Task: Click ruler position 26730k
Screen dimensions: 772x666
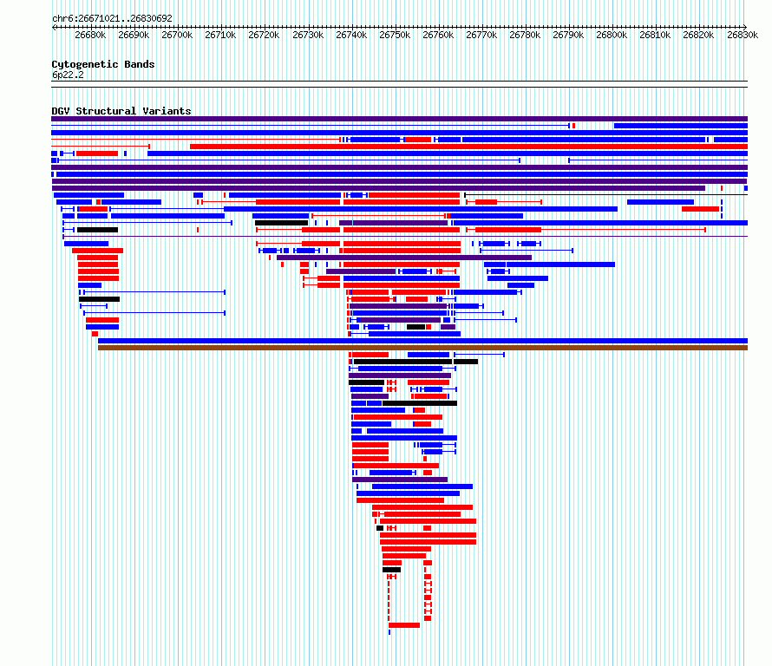Action: (x=308, y=35)
